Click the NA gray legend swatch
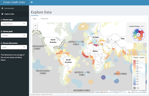 click(135, 88)
